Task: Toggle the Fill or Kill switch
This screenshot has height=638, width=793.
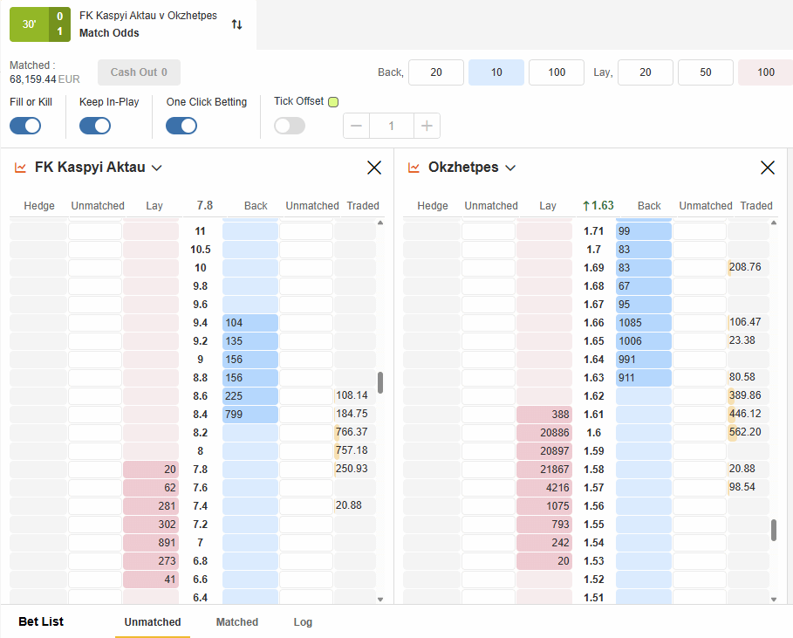Action: 25,126
